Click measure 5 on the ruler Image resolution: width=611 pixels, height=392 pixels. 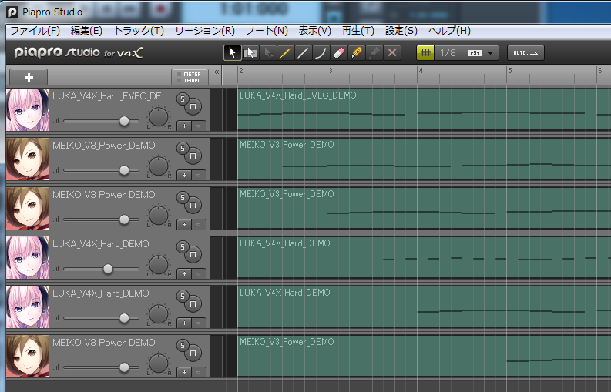pyautogui.click(x=510, y=71)
